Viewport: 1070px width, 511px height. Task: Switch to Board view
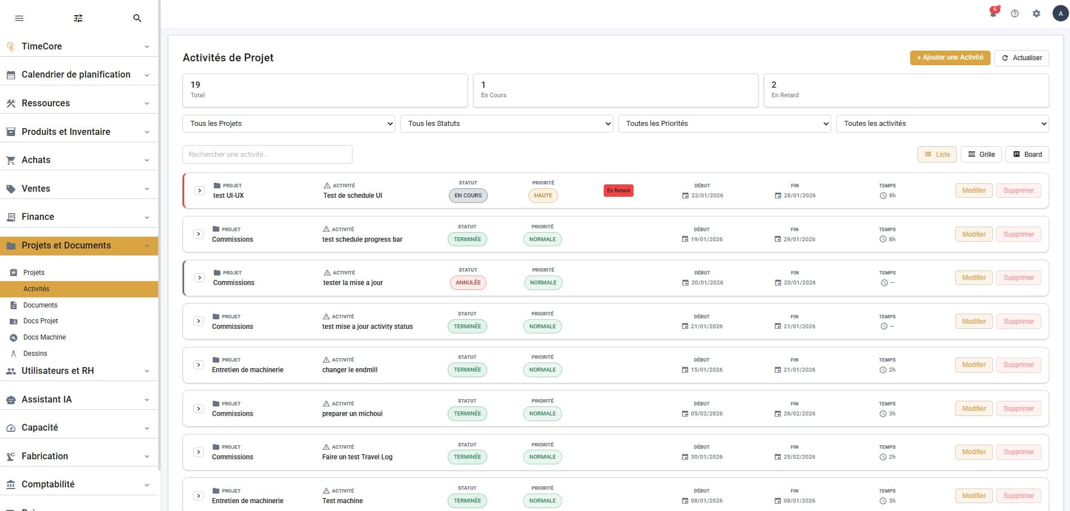pos(1027,154)
